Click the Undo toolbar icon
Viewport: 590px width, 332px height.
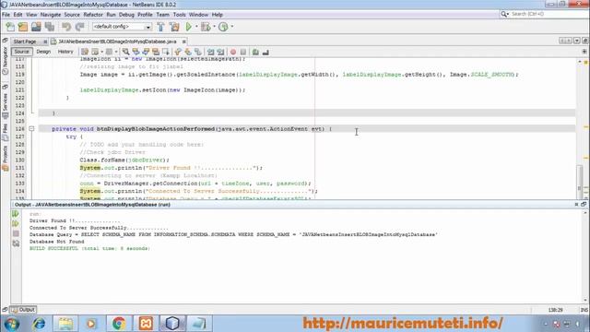click(x=66, y=27)
